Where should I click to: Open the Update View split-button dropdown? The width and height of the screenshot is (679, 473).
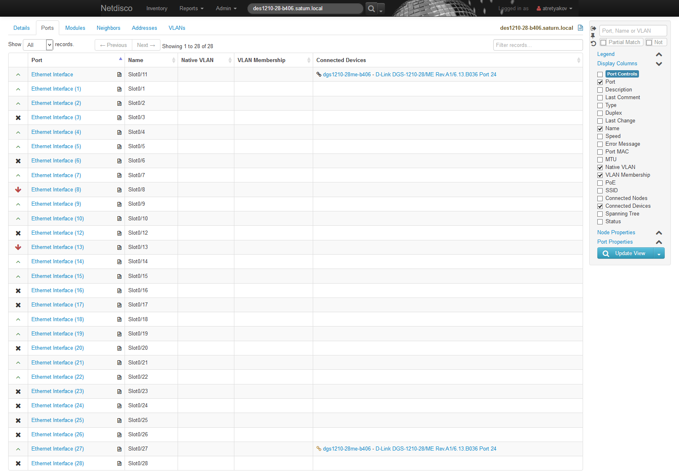point(659,253)
